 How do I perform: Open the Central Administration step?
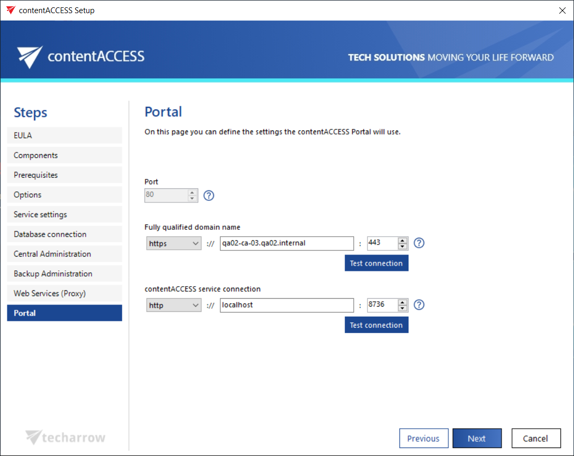(x=65, y=254)
